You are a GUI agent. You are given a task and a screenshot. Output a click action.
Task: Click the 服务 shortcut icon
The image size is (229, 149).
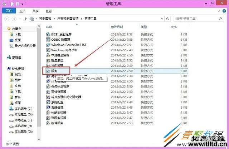[48, 71]
